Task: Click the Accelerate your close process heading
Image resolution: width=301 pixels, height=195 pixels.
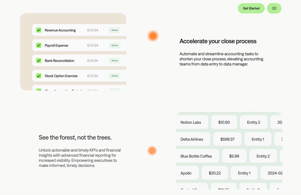Action: [218, 41]
